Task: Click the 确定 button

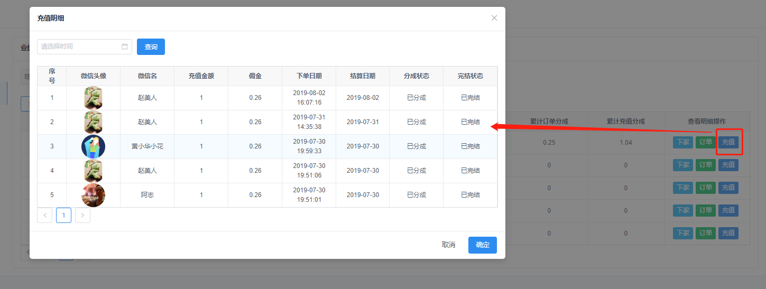Action: [x=483, y=245]
